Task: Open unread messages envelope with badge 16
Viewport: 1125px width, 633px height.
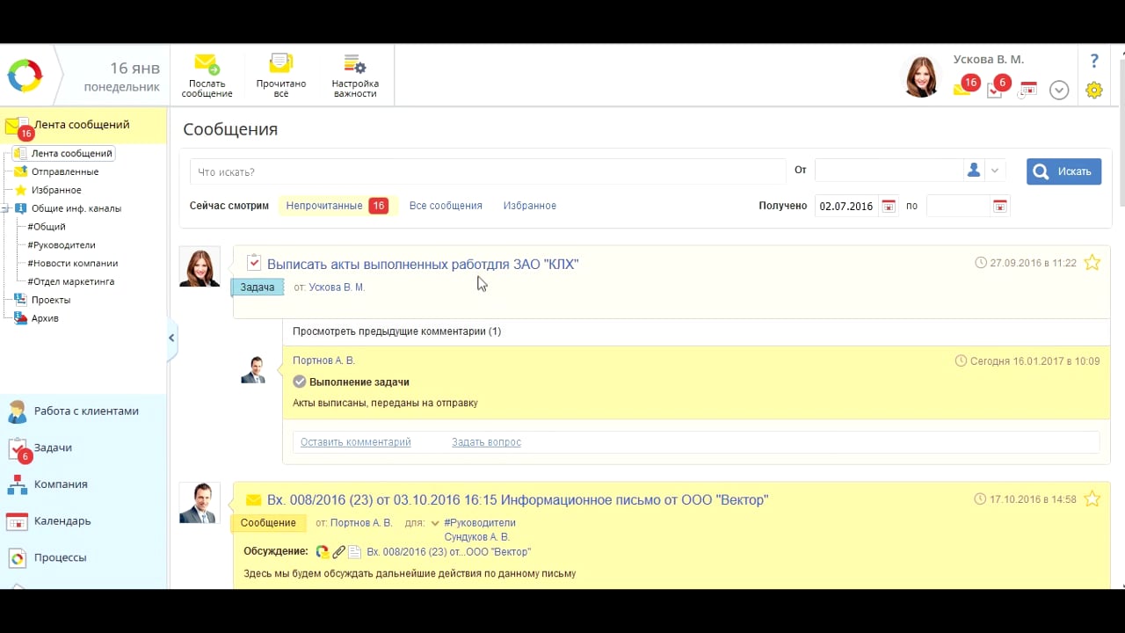Action: [965, 87]
